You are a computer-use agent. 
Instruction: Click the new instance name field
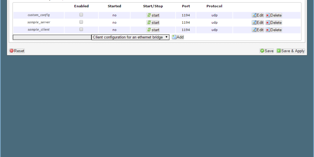[52, 37]
